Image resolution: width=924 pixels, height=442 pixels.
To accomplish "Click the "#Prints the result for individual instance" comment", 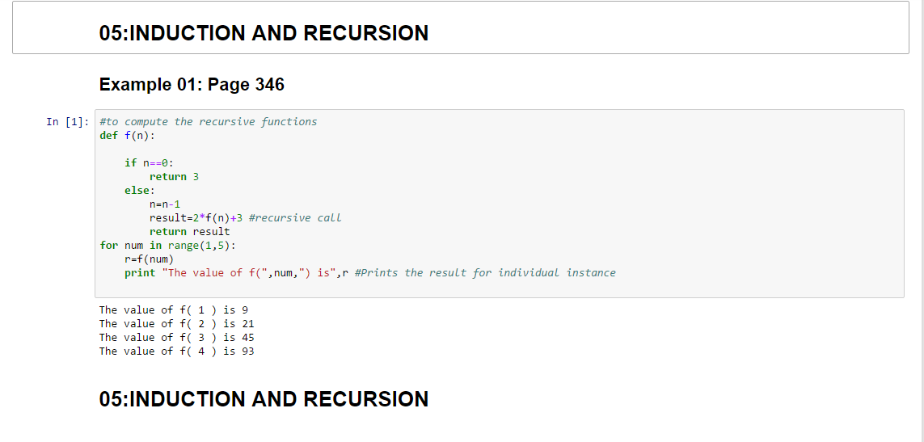I will [x=486, y=273].
